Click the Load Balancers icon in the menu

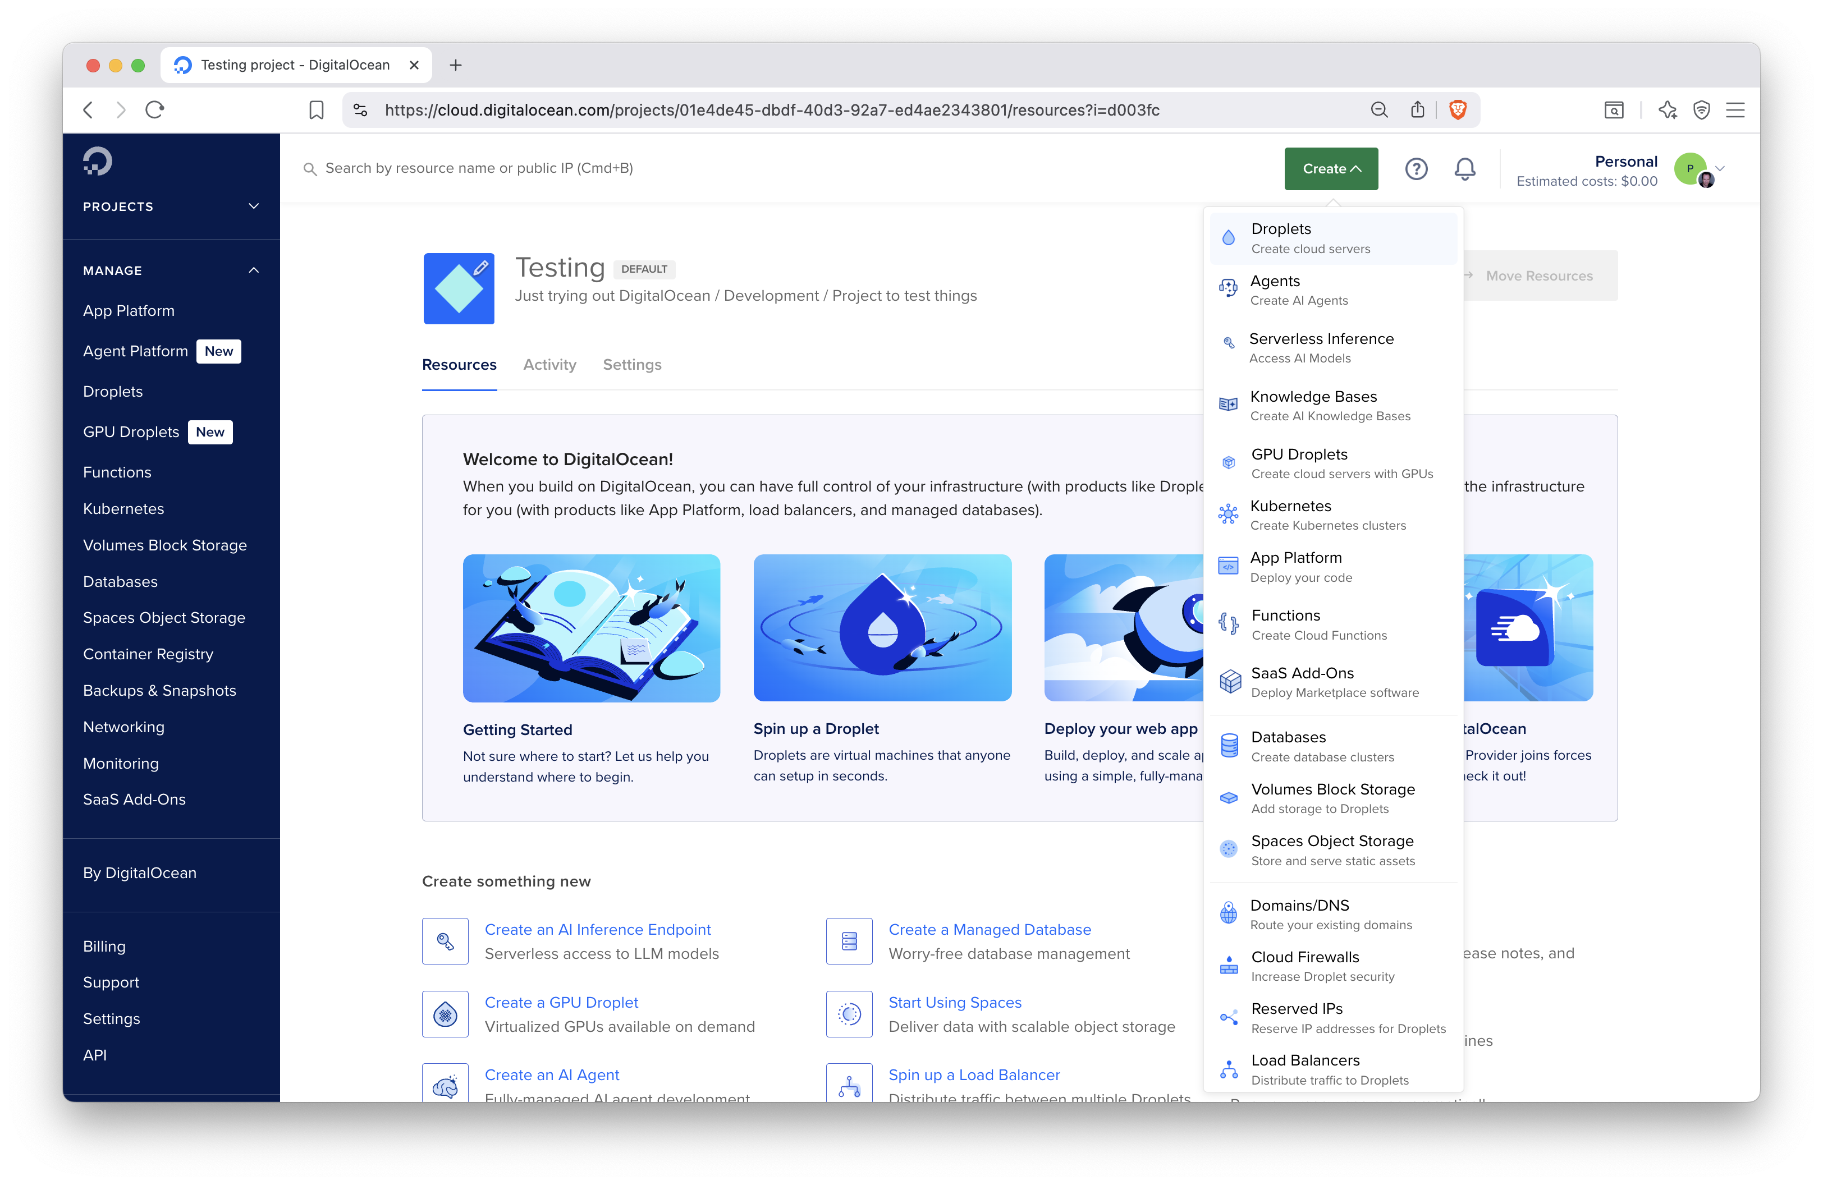pyautogui.click(x=1229, y=1069)
